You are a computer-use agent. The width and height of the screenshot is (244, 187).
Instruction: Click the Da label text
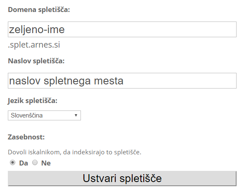click(24, 163)
